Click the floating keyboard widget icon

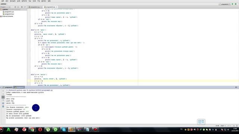pyautogui.click(x=201, y=122)
